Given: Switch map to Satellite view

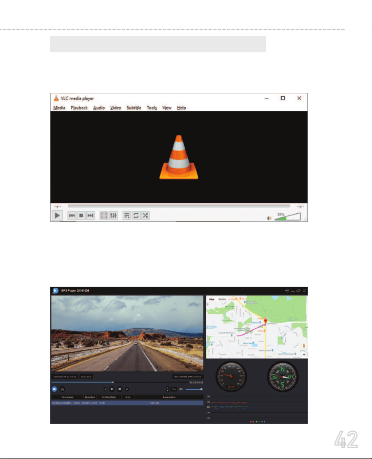Looking at the screenshot, I should click(x=222, y=299).
